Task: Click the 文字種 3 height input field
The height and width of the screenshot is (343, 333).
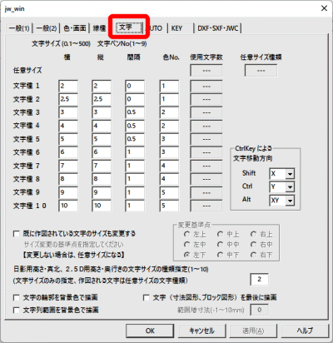Action: (102, 112)
